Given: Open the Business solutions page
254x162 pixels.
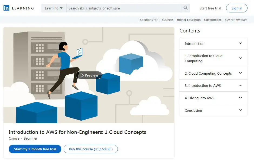Looking at the screenshot, I should [x=168, y=19].
